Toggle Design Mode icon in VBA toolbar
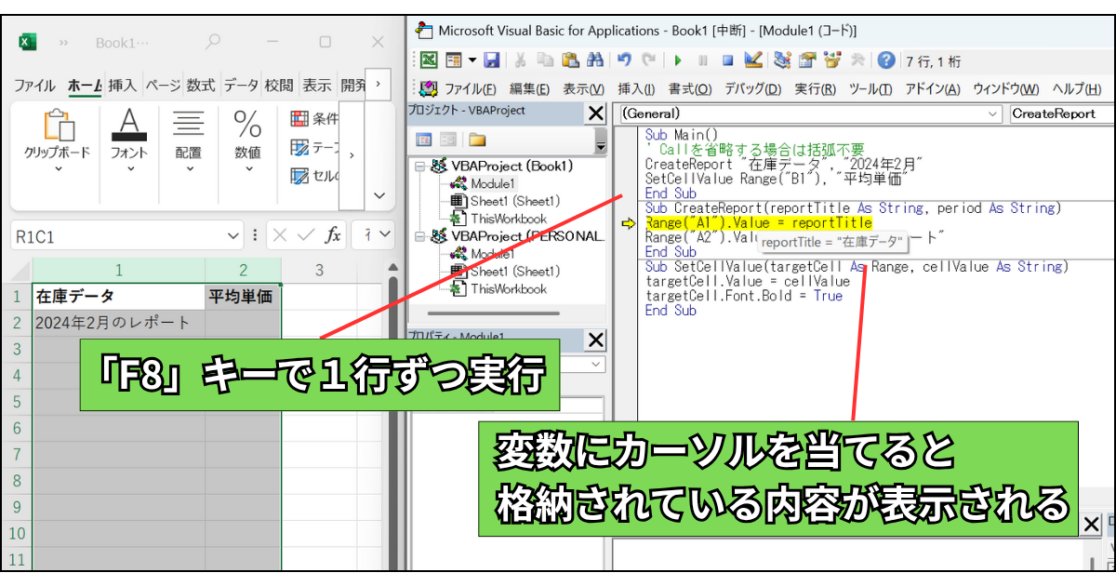The width and height of the screenshot is (1116, 586). pos(754,60)
